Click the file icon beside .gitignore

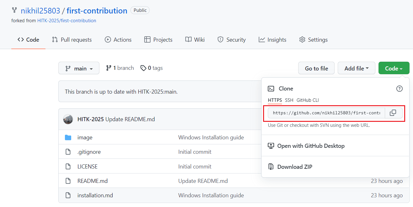(68, 152)
